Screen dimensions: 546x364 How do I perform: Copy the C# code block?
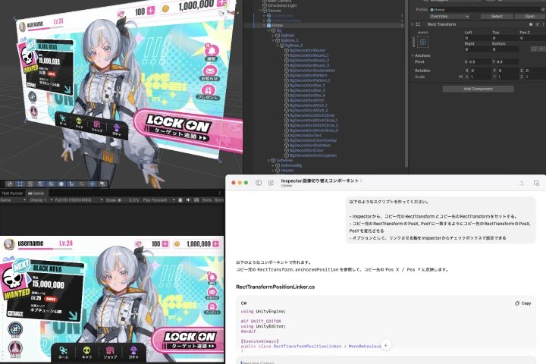pos(523,303)
